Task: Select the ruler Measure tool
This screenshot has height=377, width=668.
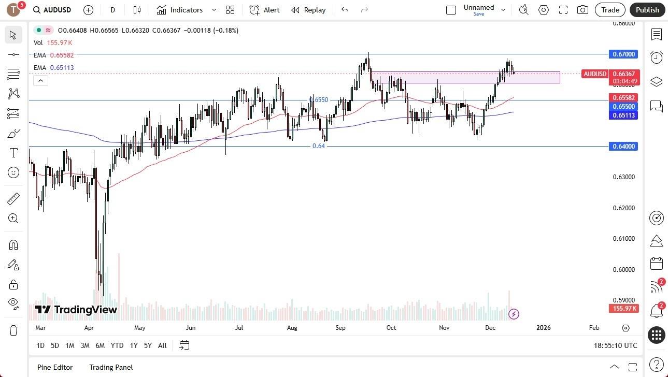Action: (x=13, y=199)
